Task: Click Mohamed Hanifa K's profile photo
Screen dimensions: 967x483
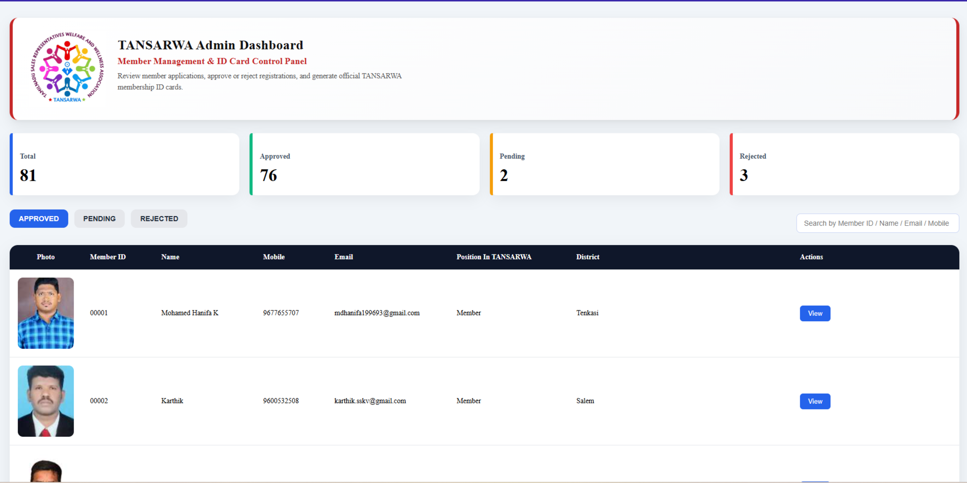Action: pyautogui.click(x=46, y=313)
